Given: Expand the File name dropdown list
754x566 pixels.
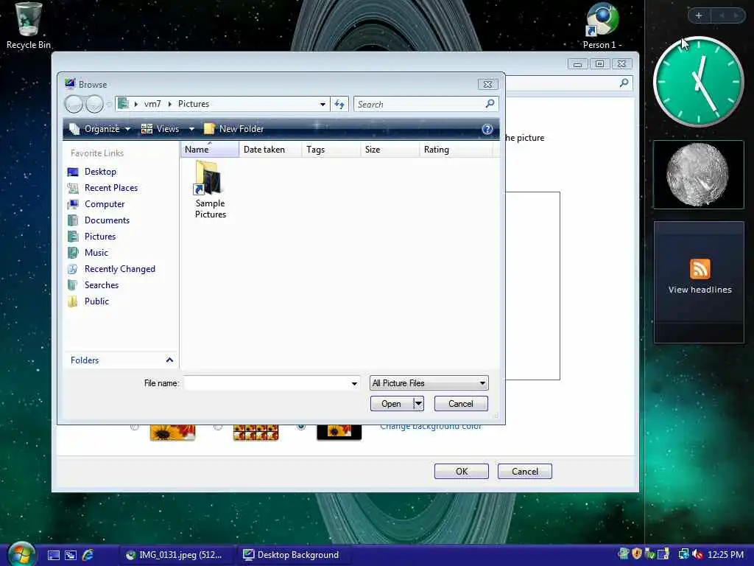Looking at the screenshot, I should point(354,383).
